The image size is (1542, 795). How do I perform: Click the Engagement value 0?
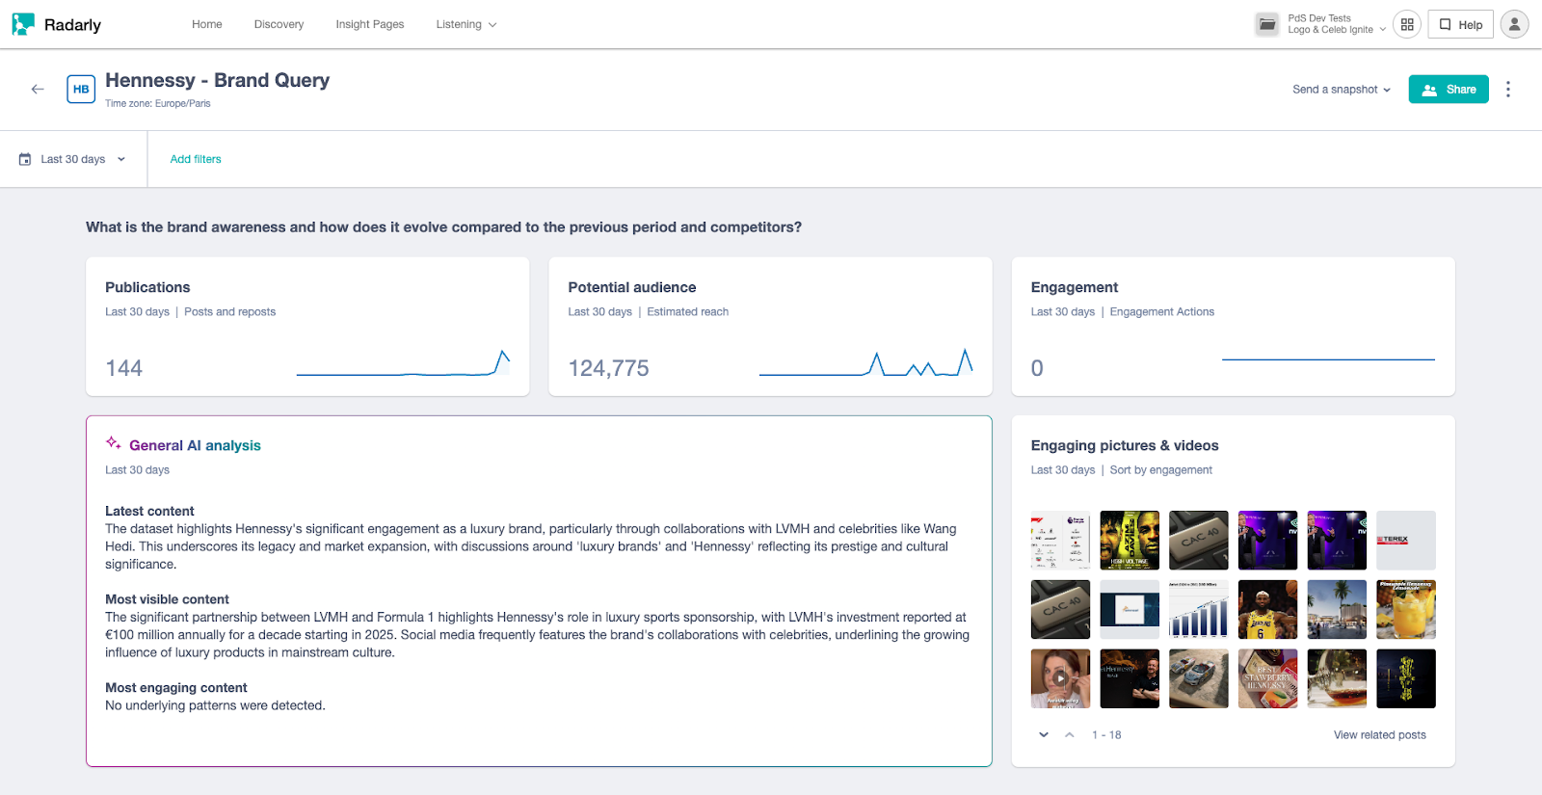coord(1037,368)
